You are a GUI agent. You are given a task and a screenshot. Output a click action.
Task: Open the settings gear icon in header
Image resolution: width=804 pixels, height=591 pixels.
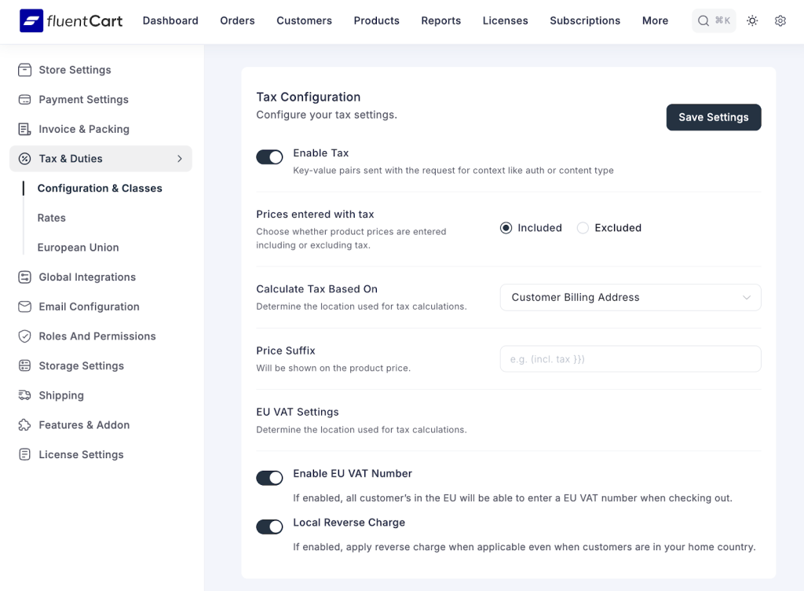780,21
